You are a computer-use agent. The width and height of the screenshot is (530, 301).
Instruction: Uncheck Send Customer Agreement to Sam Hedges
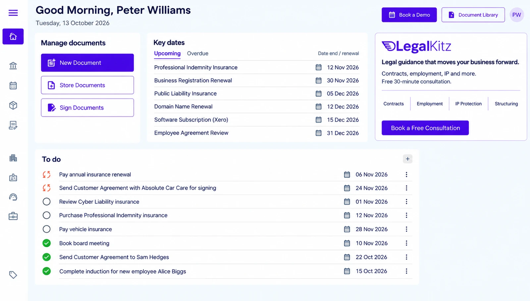(47, 257)
